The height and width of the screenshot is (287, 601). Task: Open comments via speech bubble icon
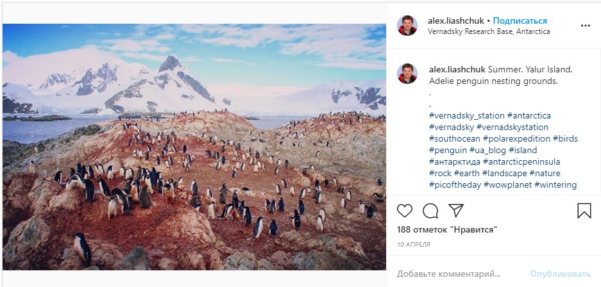430,211
